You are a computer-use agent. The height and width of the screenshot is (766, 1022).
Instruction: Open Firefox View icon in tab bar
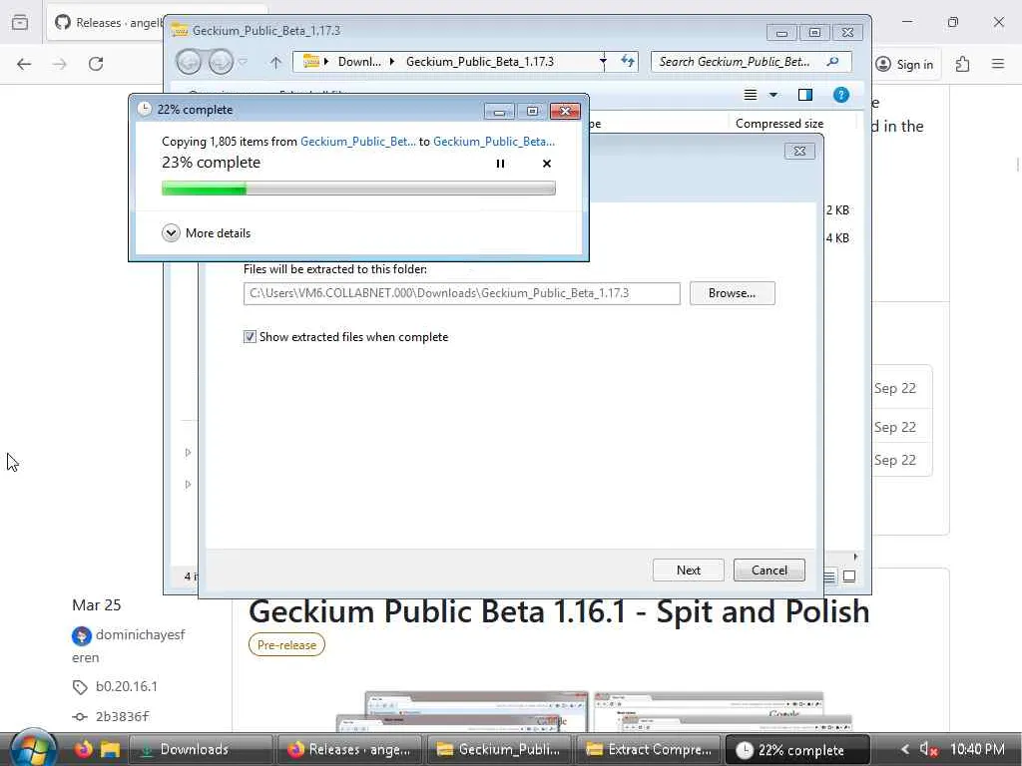(20, 22)
